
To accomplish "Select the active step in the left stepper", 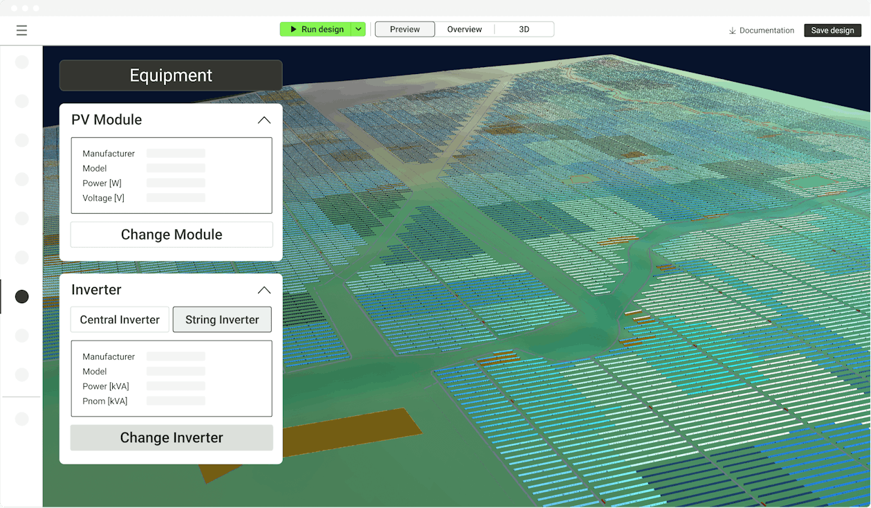I will [21, 296].
